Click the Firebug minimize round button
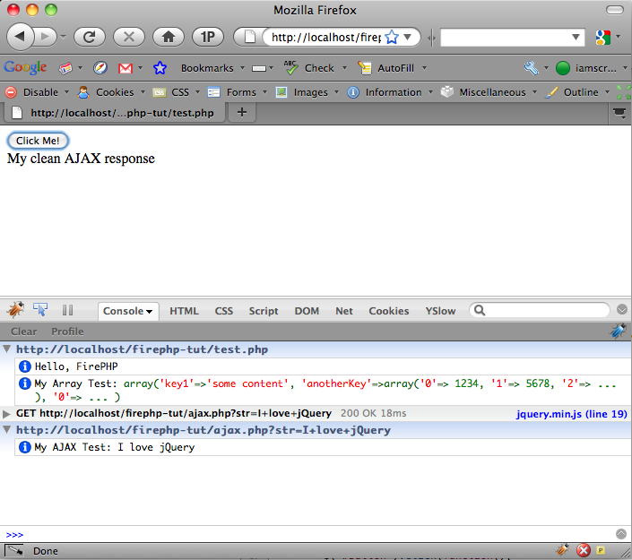632x560 pixels. 622,309
